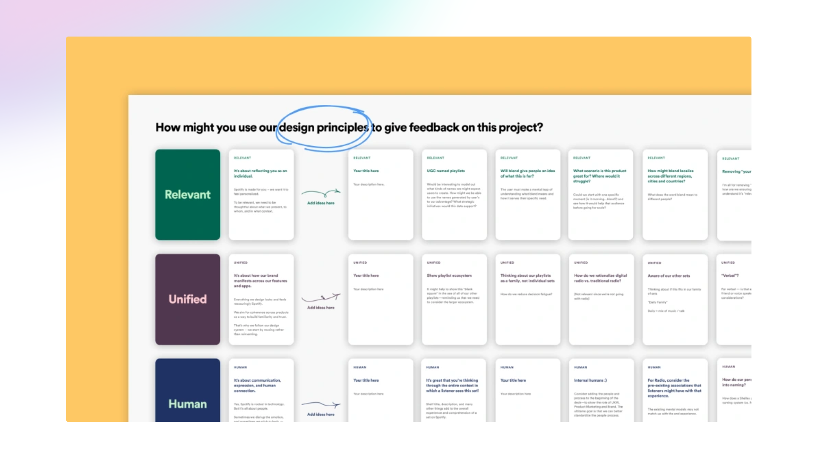Click the green arrow in the Relevant row
The height and width of the screenshot is (459, 817).
[x=320, y=193]
